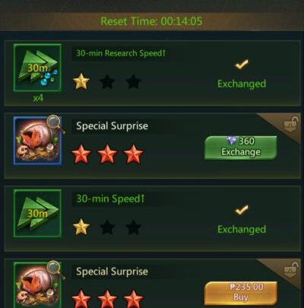Viewport: 304px width, 308px height.
Task: Open the second Special Surprise chest icon
Action: click(x=37, y=285)
